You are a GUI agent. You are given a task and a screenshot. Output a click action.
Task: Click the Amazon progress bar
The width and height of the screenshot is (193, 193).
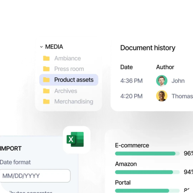147,172
